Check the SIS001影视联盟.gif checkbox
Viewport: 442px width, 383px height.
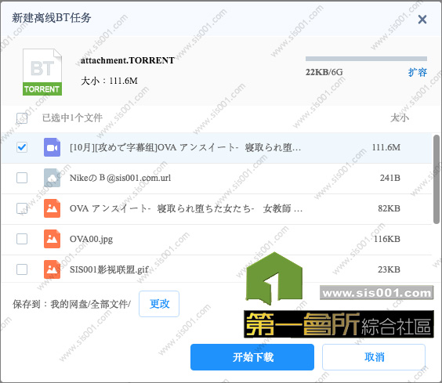tap(22, 269)
